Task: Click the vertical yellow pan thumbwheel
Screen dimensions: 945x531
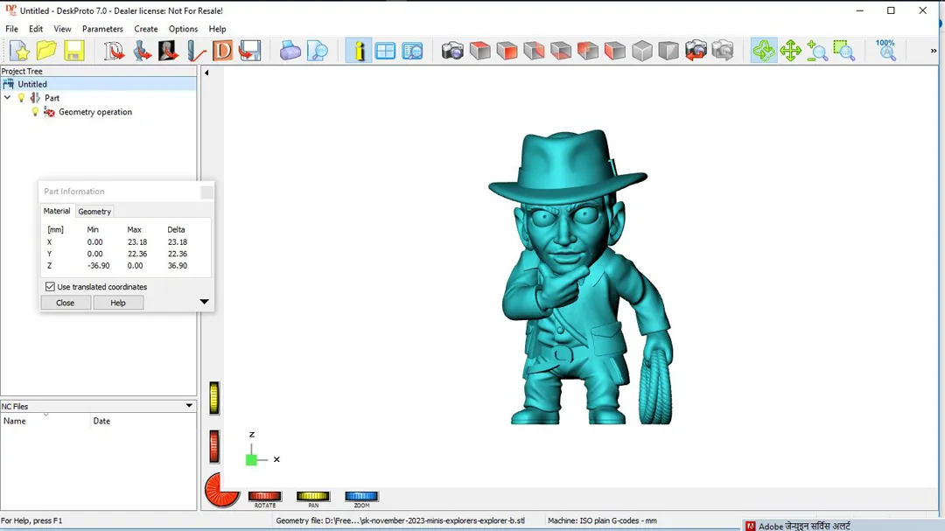Action: coord(214,398)
